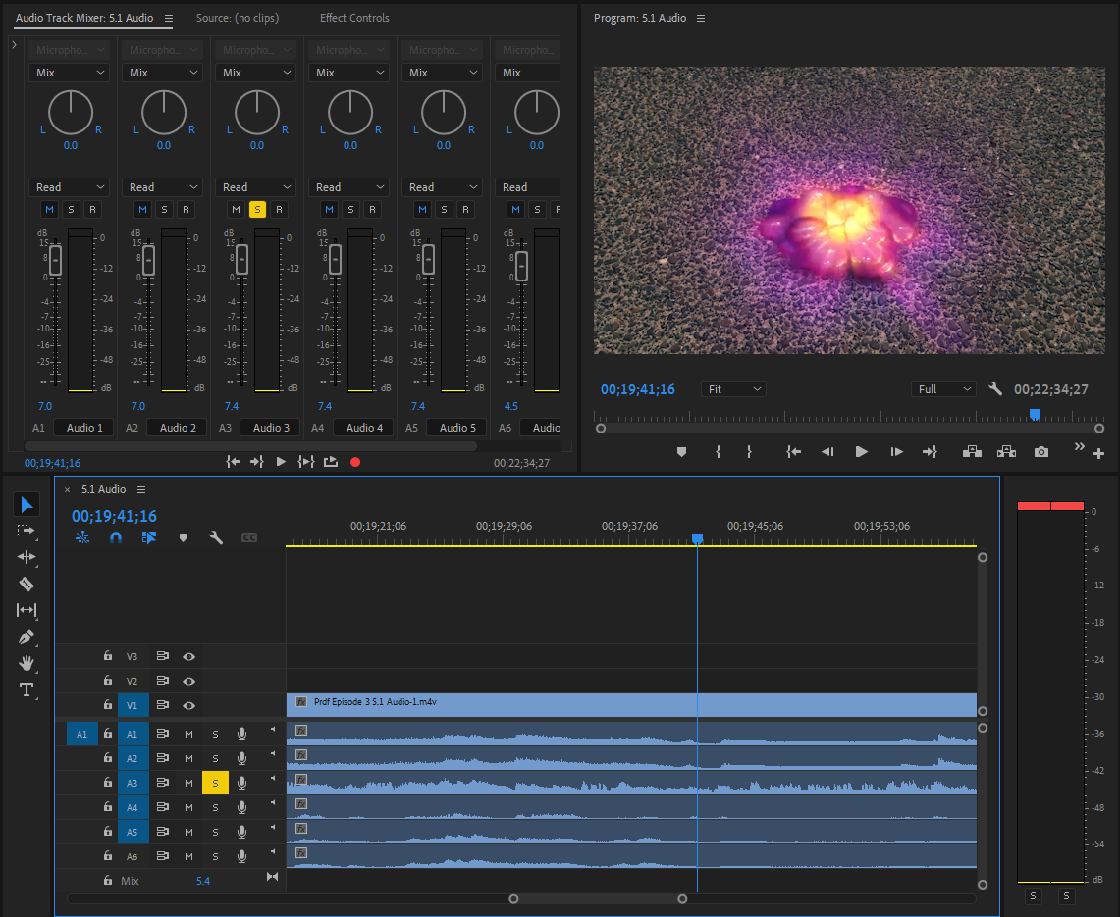Add a marker in the timeline toolbar

click(x=183, y=537)
